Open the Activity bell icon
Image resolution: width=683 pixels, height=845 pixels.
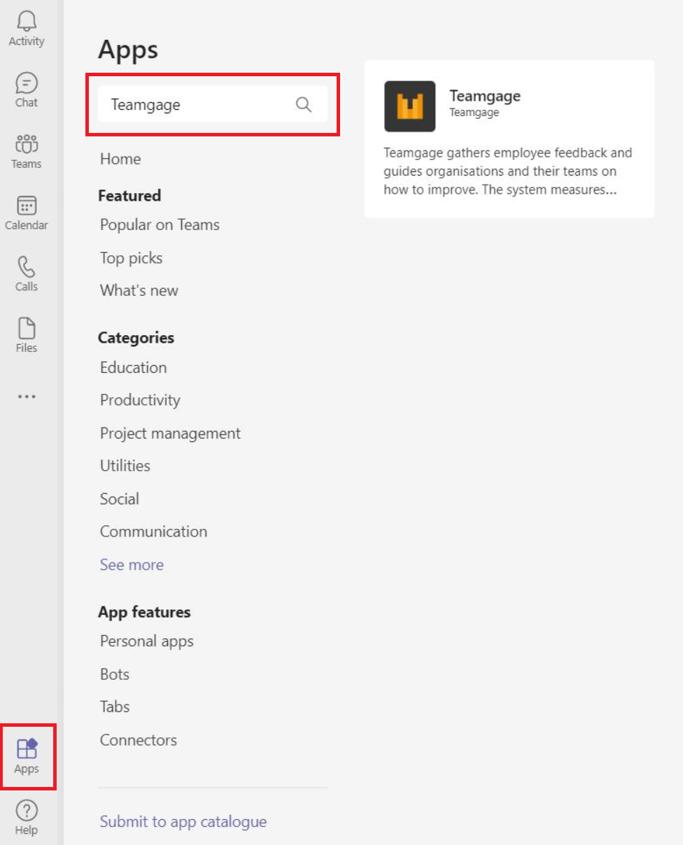(x=27, y=21)
